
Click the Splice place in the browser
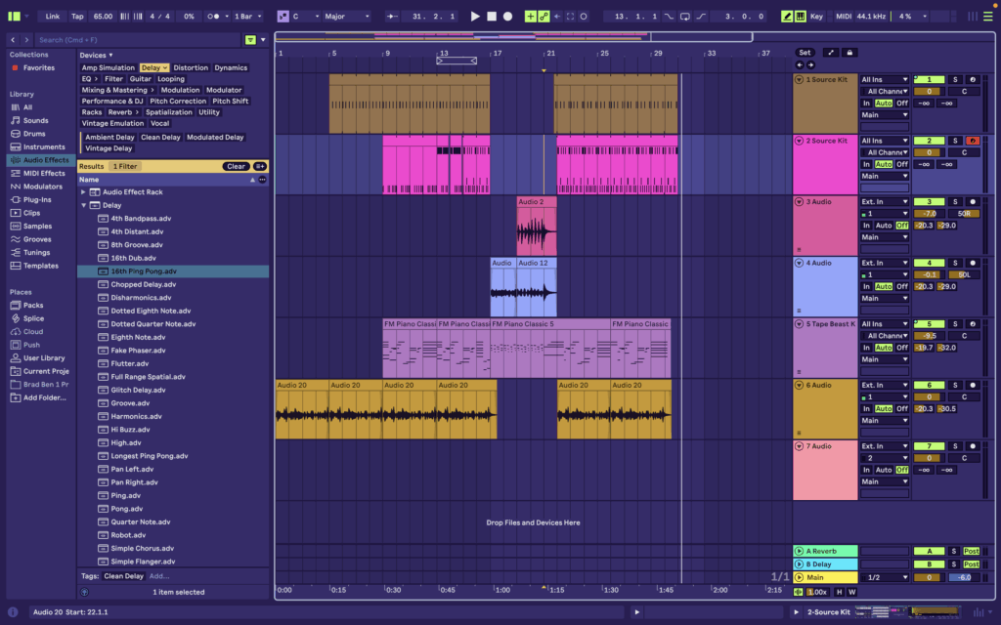pyautogui.click(x=33, y=318)
